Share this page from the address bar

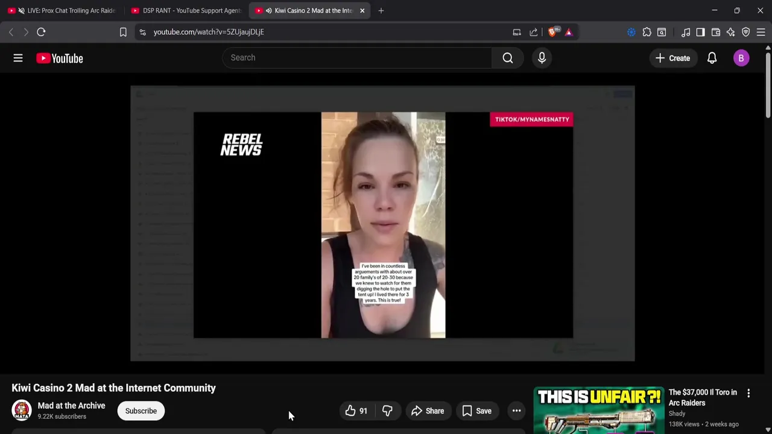pos(534,32)
